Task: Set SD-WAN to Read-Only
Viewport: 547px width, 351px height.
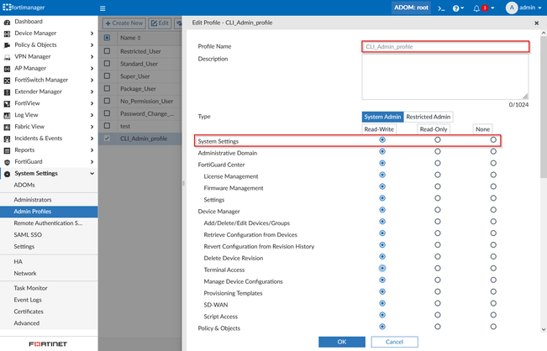Action: pos(438,303)
